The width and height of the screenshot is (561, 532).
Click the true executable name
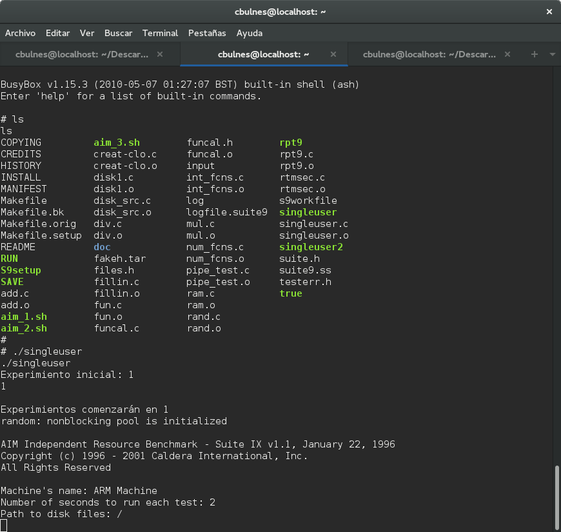[291, 293]
